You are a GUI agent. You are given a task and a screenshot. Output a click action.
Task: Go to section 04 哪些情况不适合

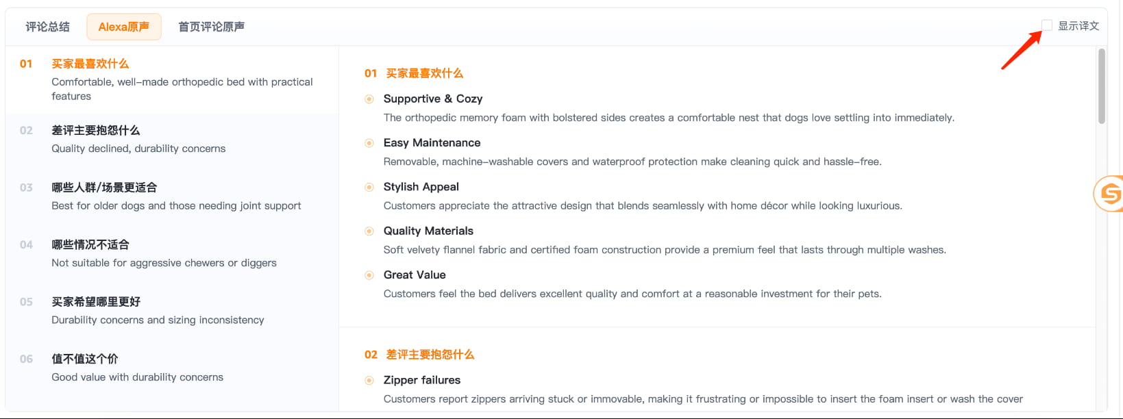[x=172, y=253]
